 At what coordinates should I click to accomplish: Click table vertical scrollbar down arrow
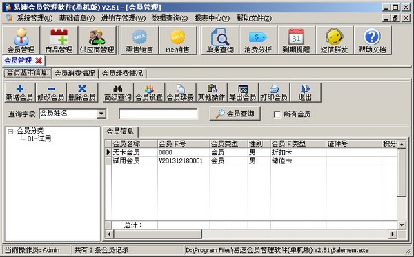click(x=402, y=225)
